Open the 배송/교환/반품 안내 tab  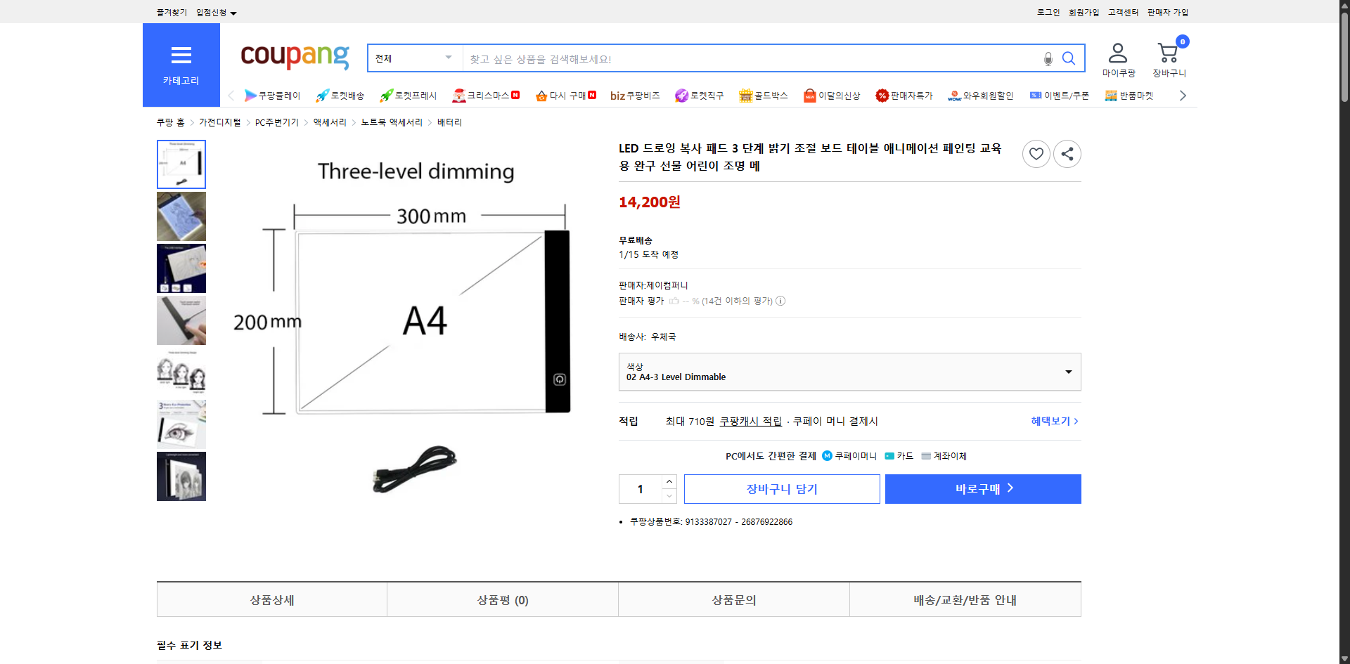click(965, 599)
